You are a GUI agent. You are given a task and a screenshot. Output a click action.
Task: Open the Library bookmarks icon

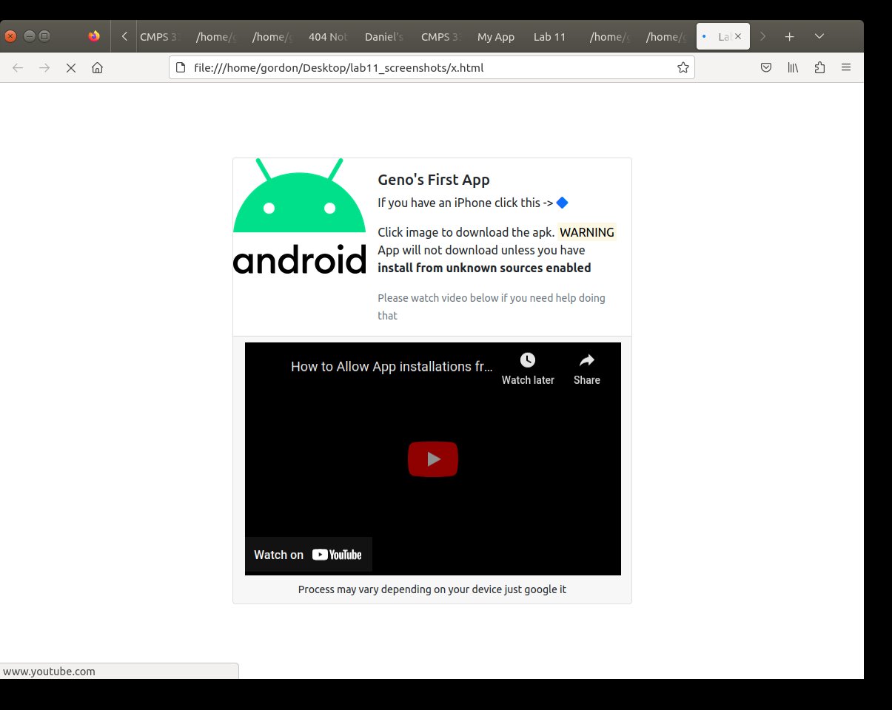(793, 68)
